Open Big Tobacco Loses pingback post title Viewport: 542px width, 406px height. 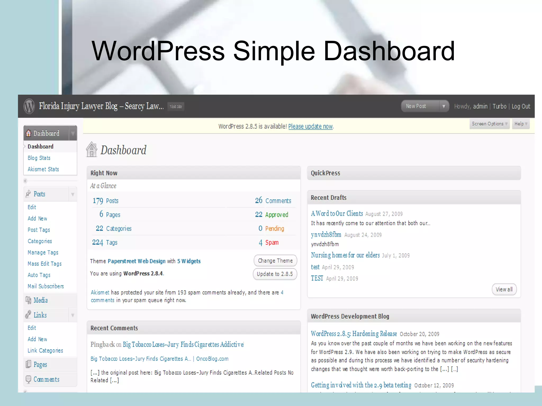[x=183, y=344]
